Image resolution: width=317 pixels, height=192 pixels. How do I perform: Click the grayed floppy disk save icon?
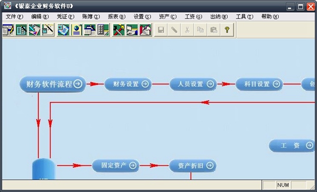coord(161,30)
